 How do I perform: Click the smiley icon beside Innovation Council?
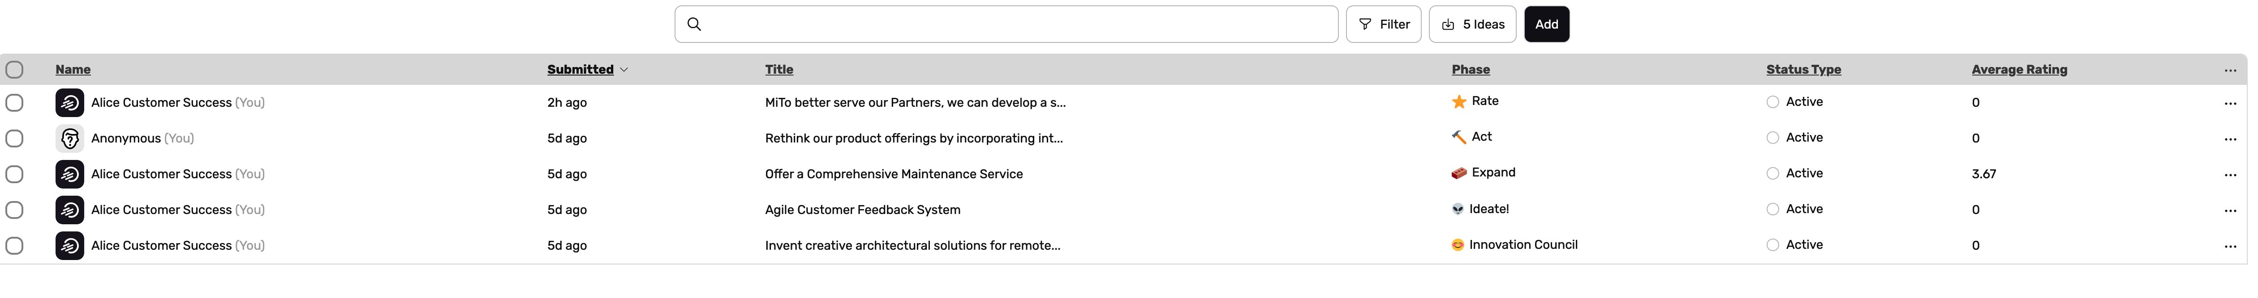1458,245
